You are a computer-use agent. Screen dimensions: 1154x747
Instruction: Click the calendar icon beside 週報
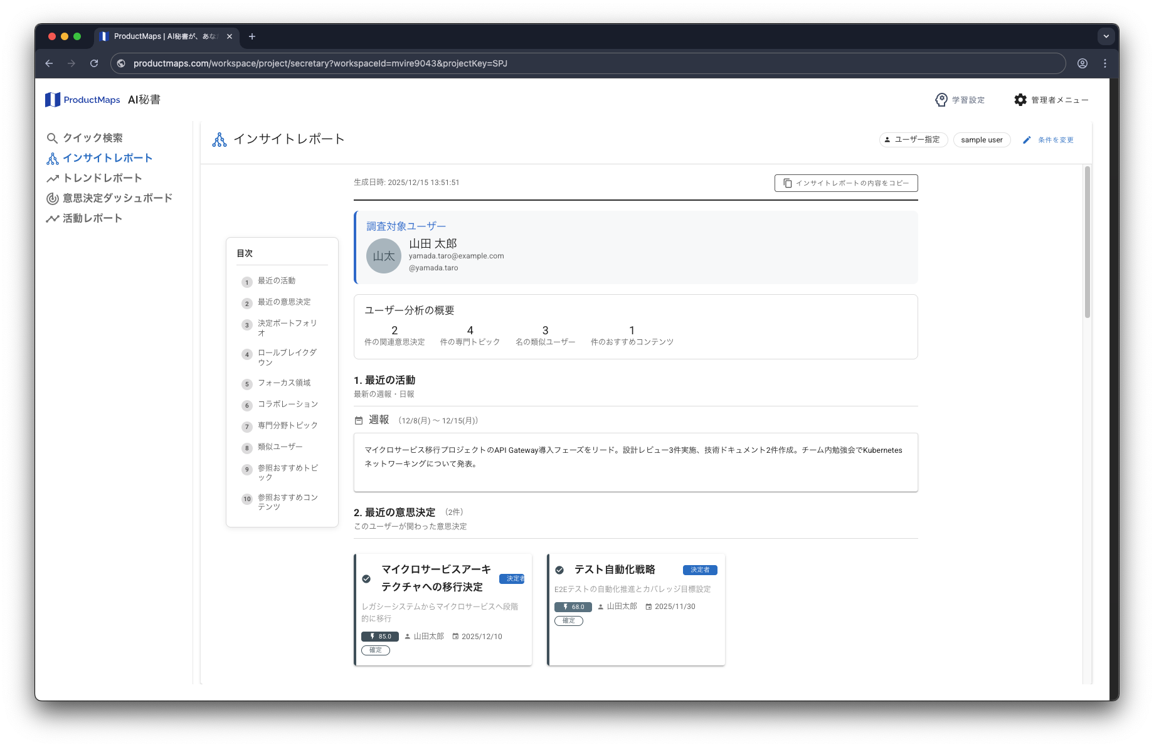click(357, 420)
